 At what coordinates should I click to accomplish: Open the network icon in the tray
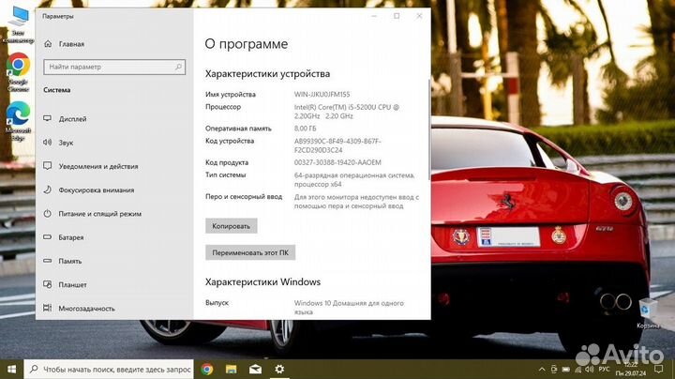[x=577, y=370]
